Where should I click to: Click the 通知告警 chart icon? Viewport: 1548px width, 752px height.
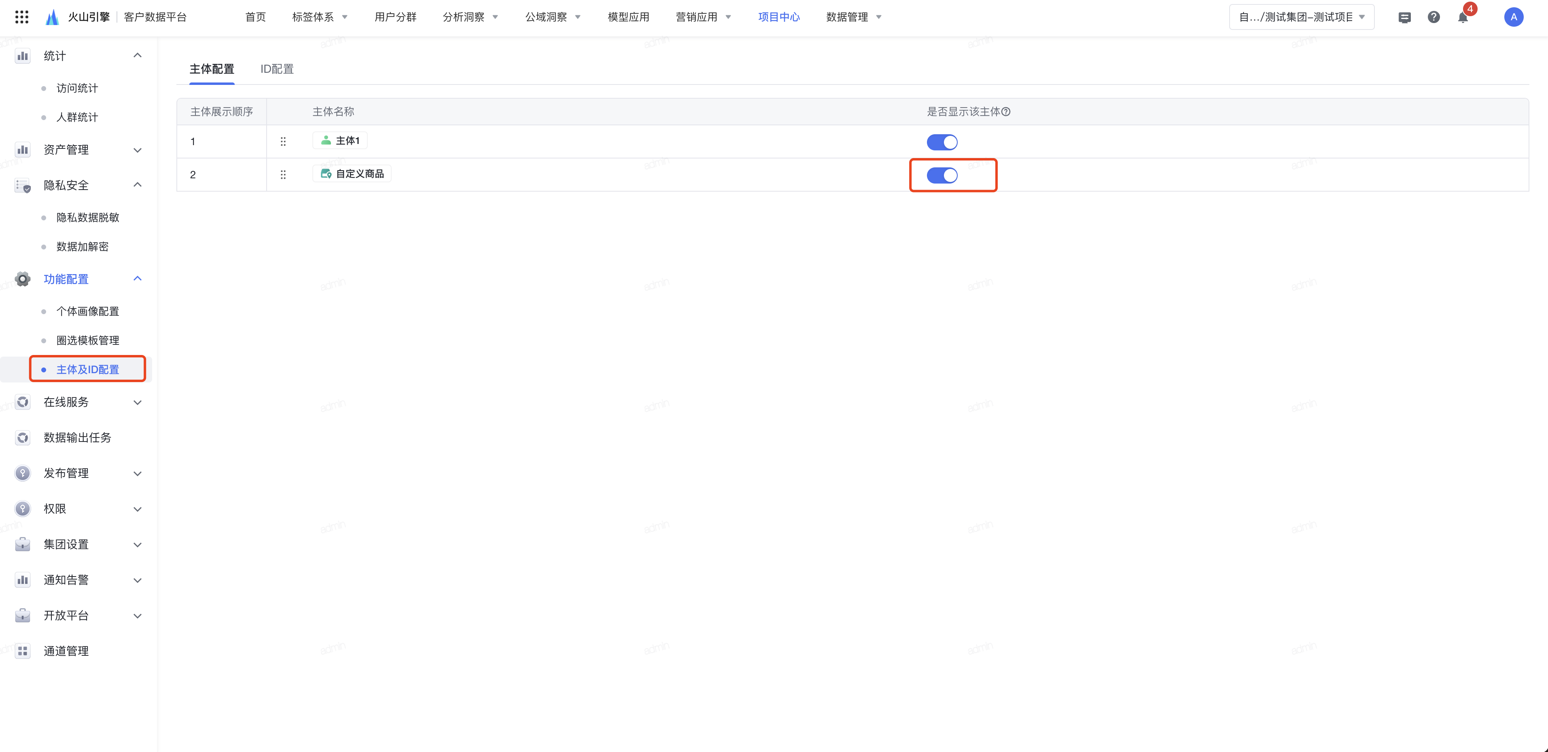(x=23, y=580)
